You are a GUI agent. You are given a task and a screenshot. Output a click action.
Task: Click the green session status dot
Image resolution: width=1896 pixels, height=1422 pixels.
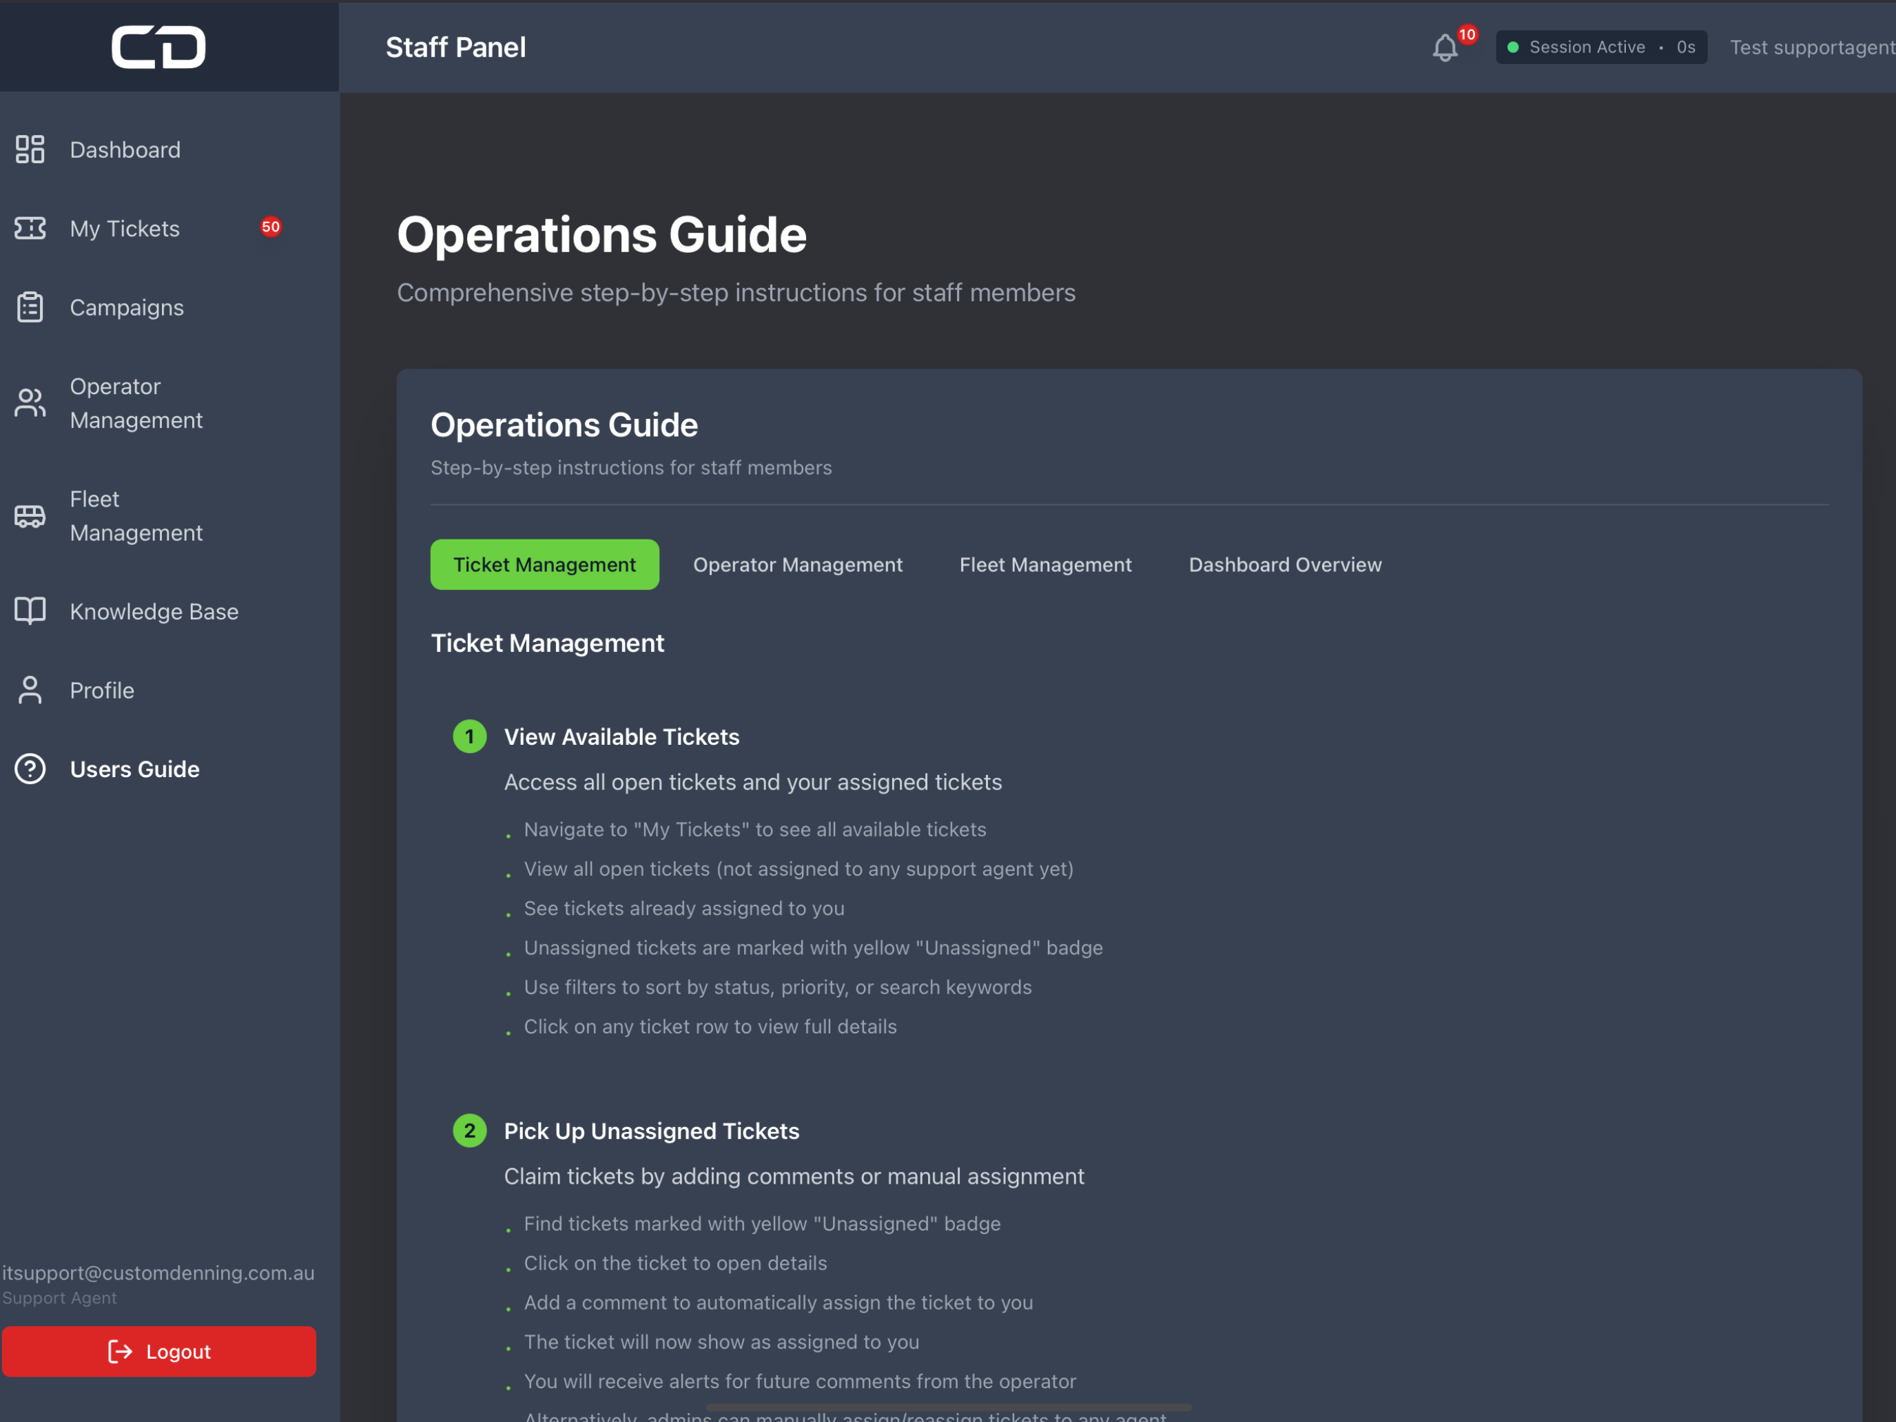click(x=1513, y=47)
